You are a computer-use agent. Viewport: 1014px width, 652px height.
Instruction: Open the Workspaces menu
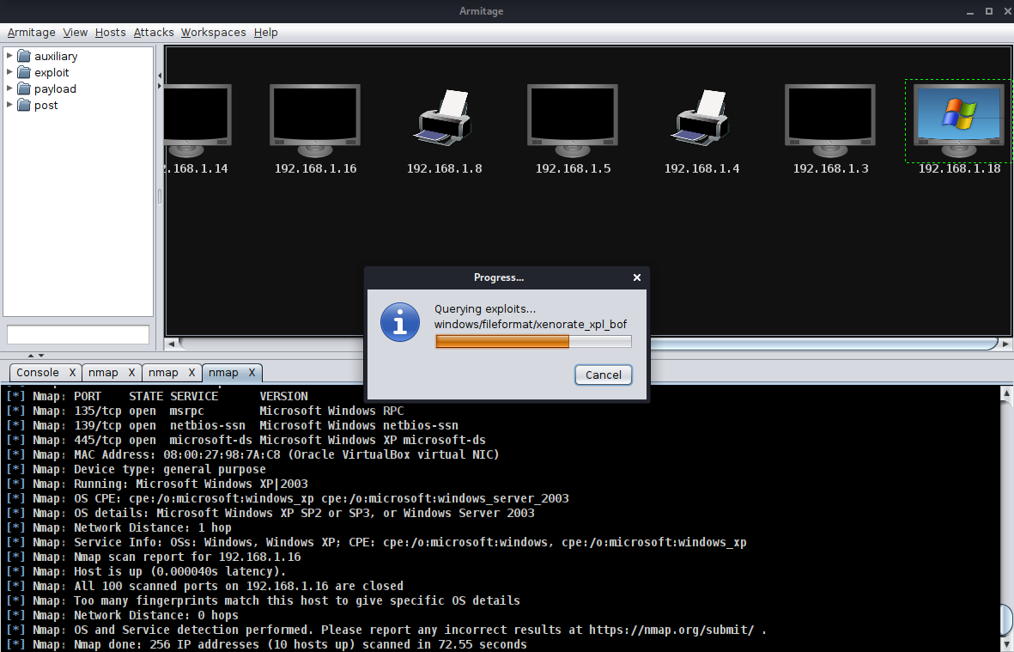point(213,33)
